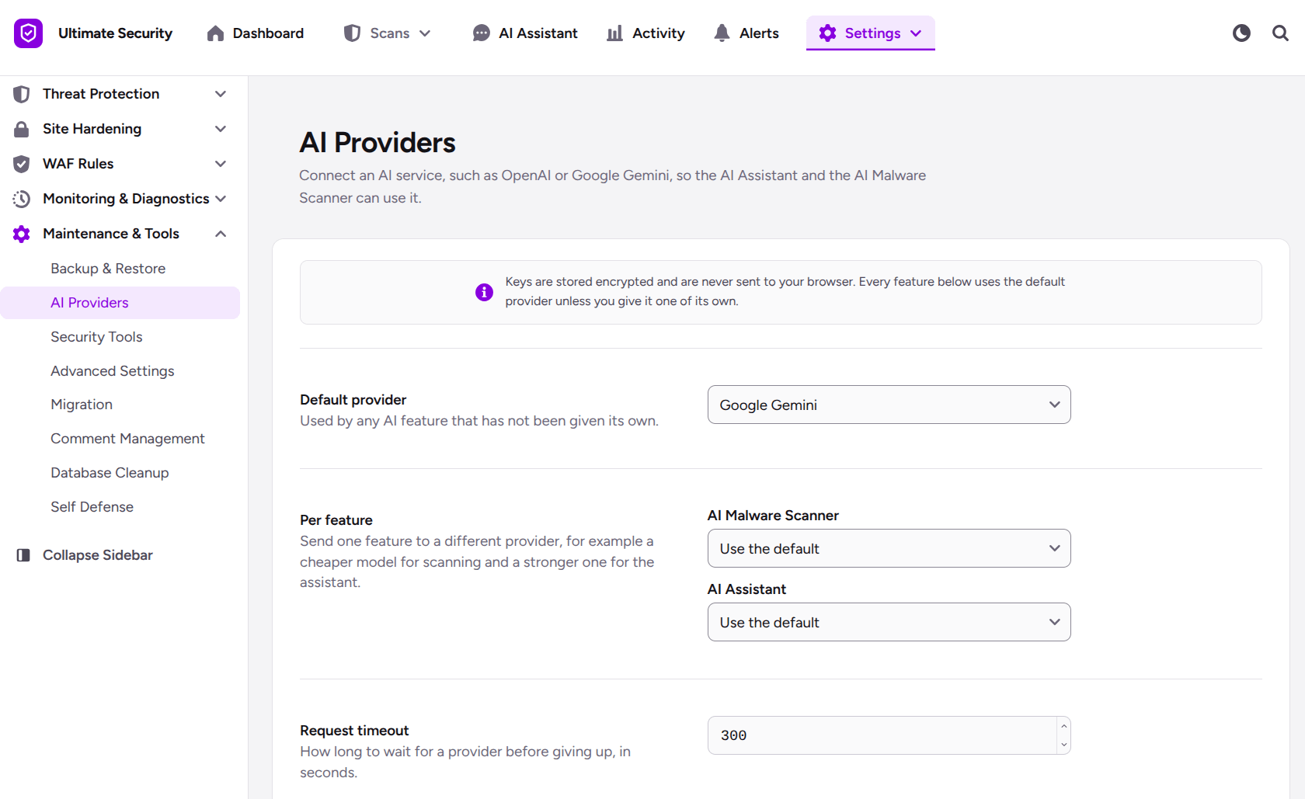1305x799 pixels.
Task: Click the Site Hardening lock icon
Action: 22,129
